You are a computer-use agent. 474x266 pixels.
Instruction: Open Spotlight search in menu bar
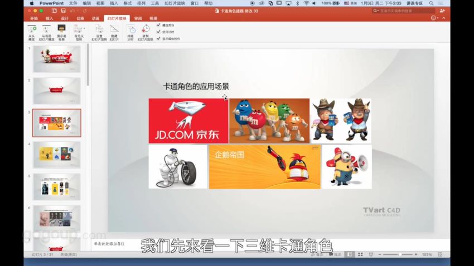pos(432,3)
